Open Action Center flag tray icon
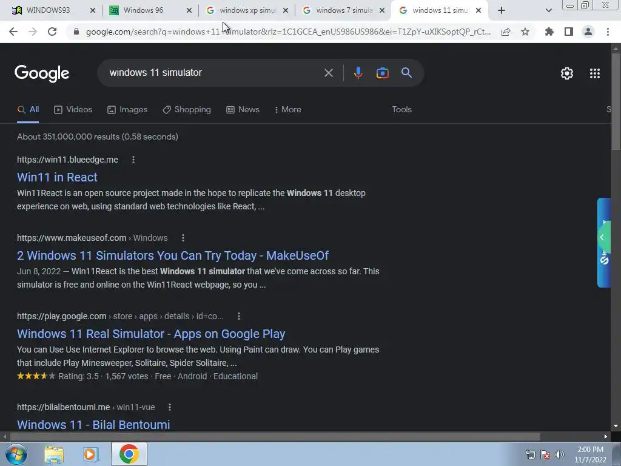621x466 pixels. [x=545, y=454]
